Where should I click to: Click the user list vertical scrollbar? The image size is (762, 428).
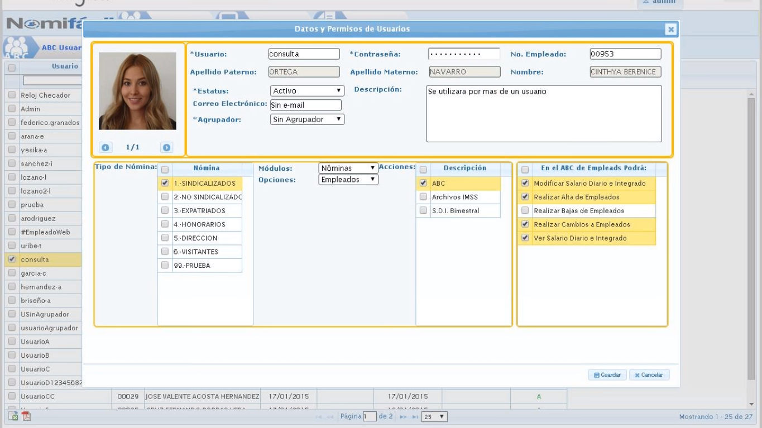pos(751,234)
